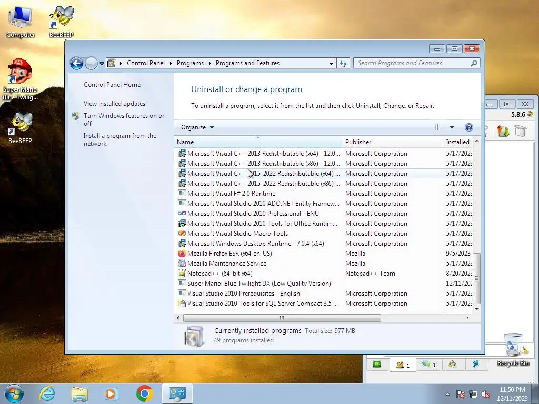Click Programs and Features breadcrumb item
Screen dimensions: 539x404
click(247, 63)
